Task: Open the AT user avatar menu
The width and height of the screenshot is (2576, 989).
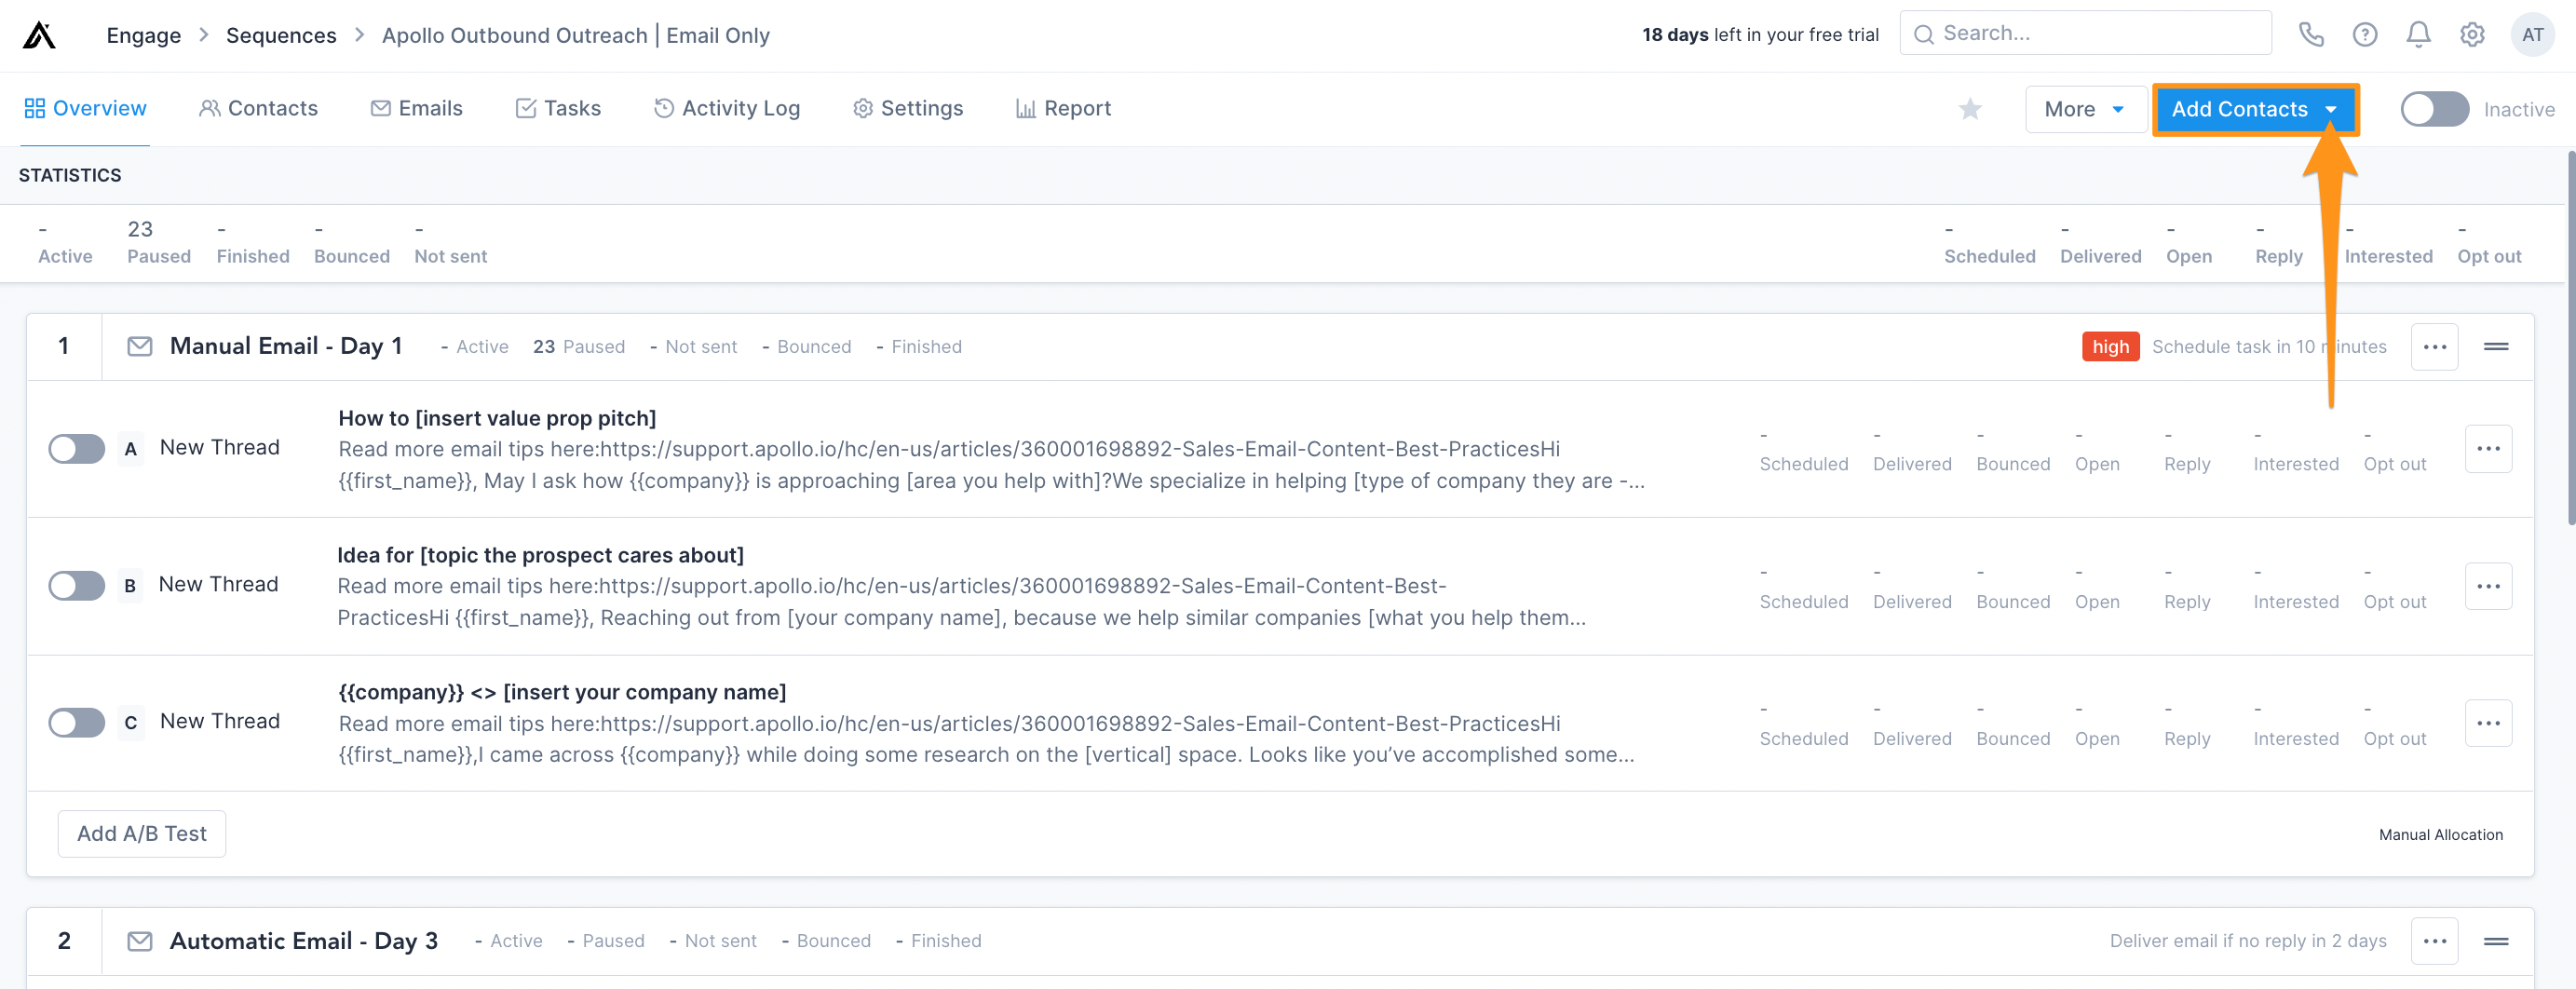Action: point(2532,35)
